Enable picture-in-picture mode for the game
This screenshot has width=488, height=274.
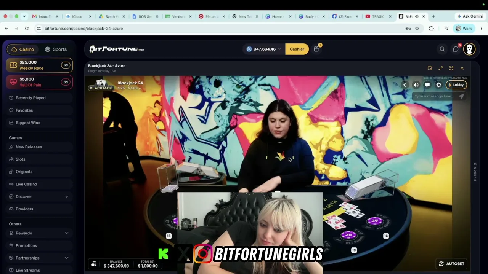pyautogui.click(x=430, y=68)
